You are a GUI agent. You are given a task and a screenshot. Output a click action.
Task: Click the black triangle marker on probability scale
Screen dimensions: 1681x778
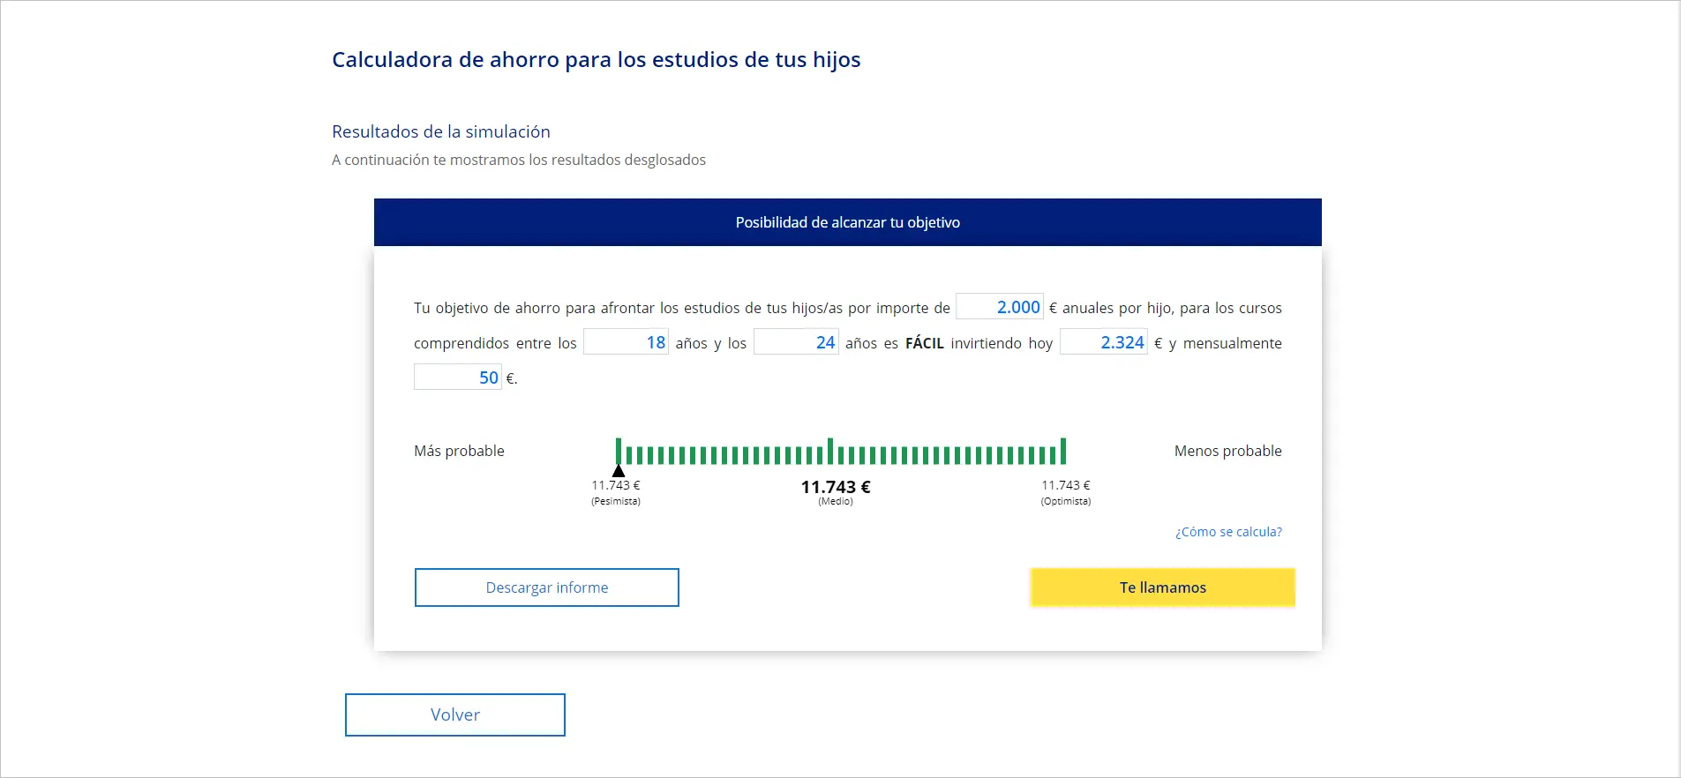tap(619, 471)
